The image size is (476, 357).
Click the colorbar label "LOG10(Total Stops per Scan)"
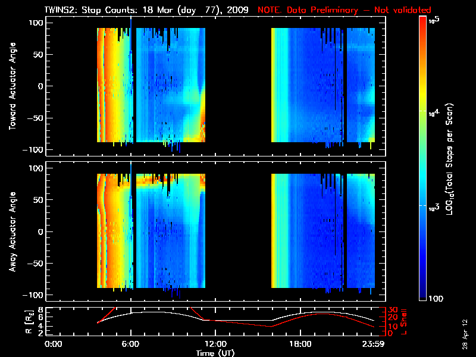pos(450,159)
